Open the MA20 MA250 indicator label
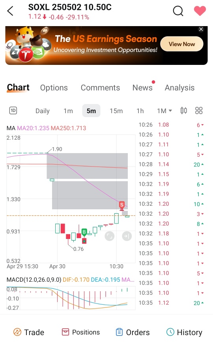The height and width of the screenshot is (345, 213). click(x=46, y=128)
